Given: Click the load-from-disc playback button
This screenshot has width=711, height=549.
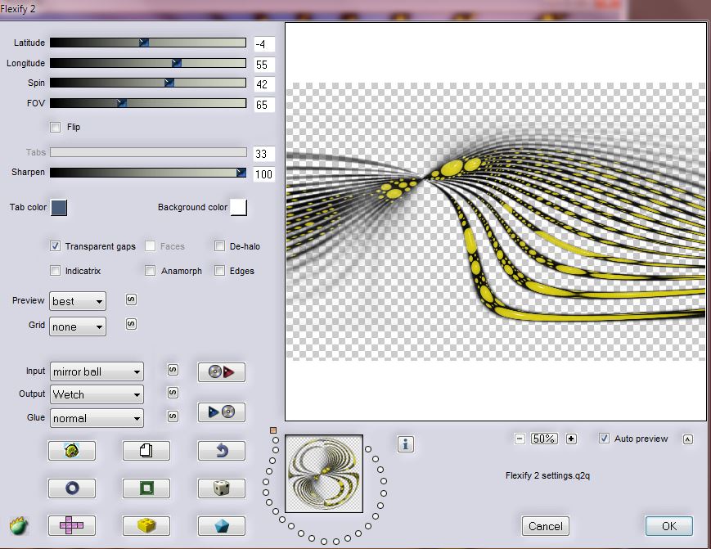Looking at the screenshot, I should 221,372.
